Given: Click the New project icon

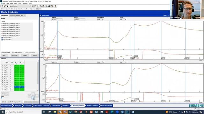Looking at the screenshot, I should 2,6.
